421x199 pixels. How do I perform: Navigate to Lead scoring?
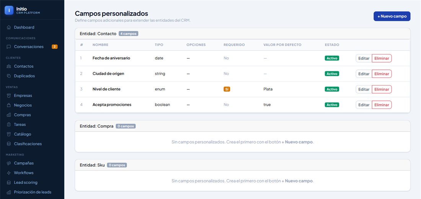[32, 183]
